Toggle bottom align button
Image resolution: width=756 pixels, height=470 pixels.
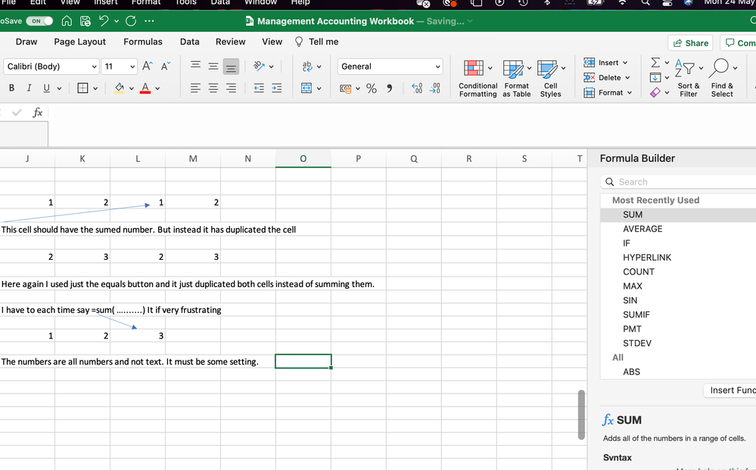[231, 67]
